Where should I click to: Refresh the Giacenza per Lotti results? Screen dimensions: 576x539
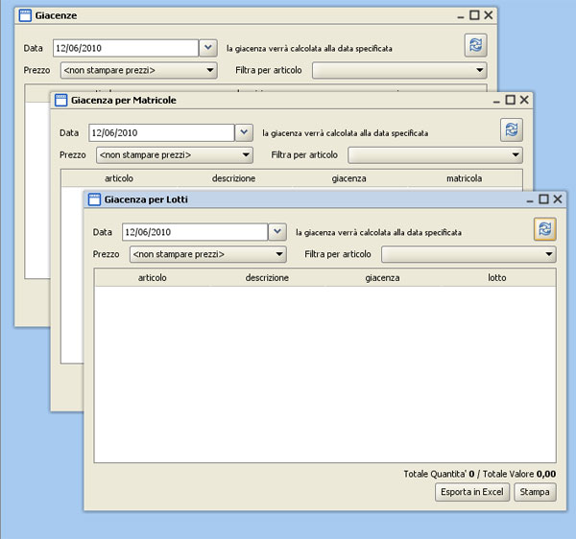545,228
